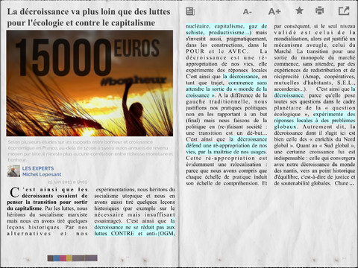
Task: Print the article using the printer icon
Action: (319, 10)
